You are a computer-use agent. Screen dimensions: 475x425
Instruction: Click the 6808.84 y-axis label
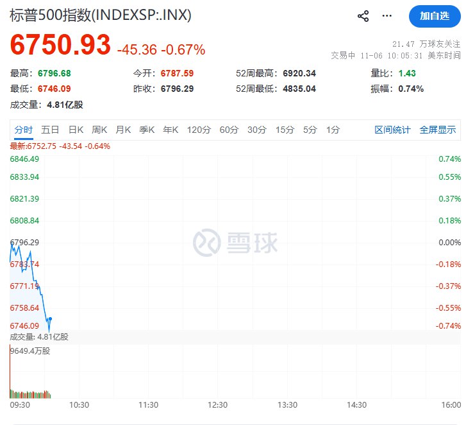click(24, 221)
